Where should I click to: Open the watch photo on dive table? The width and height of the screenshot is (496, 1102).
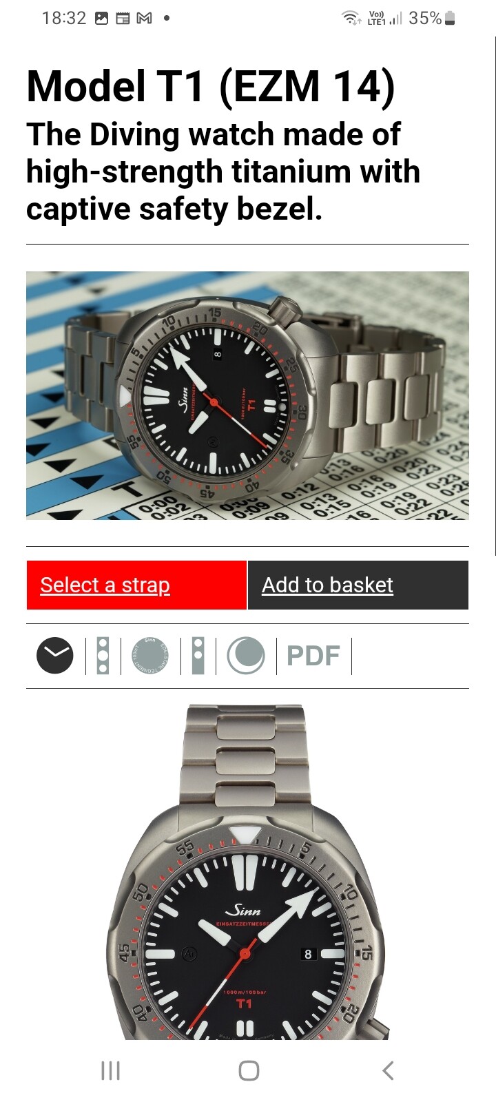pyautogui.click(x=247, y=395)
